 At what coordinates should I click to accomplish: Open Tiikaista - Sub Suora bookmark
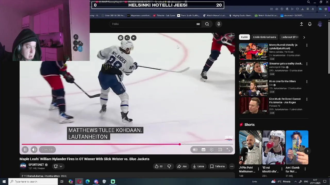click(164, 15)
